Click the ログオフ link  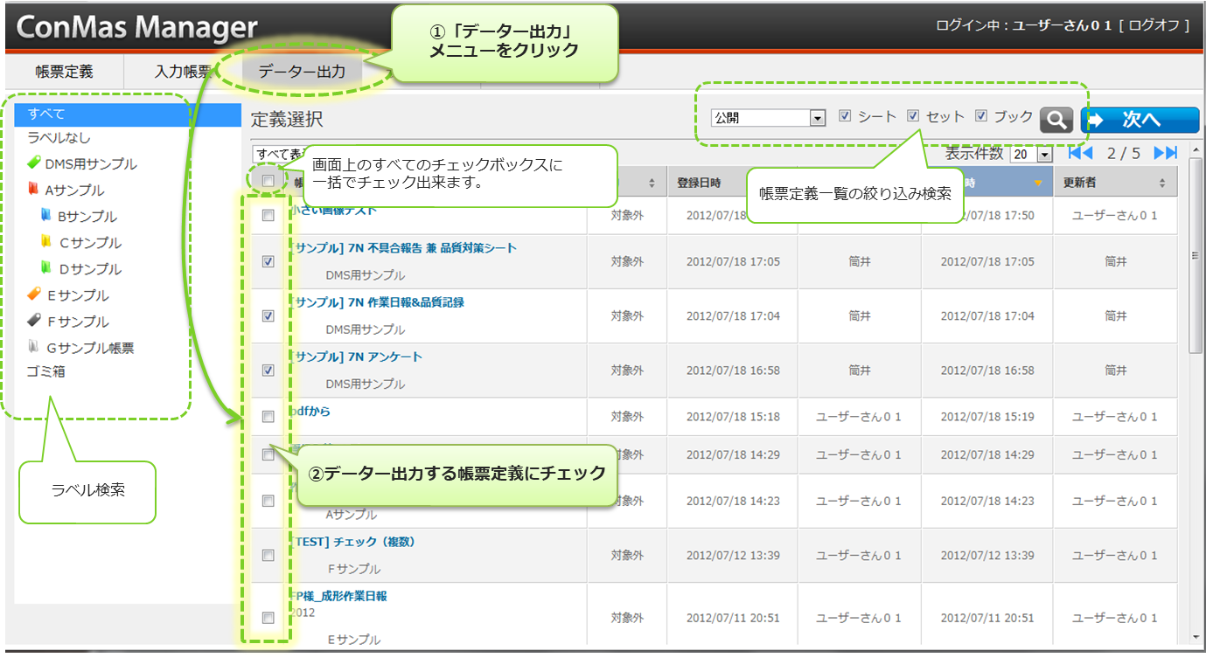tap(1159, 25)
